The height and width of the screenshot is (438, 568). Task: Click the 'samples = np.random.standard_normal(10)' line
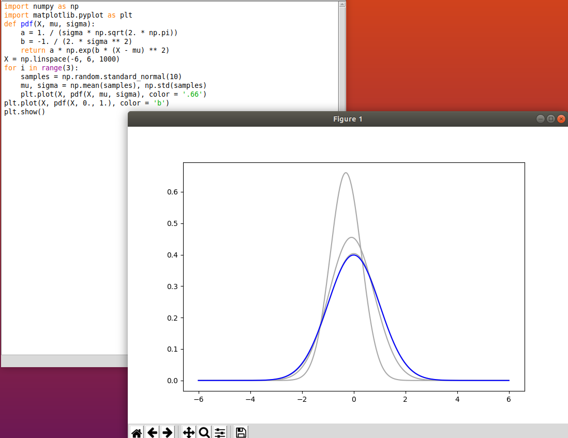[x=101, y=77]
